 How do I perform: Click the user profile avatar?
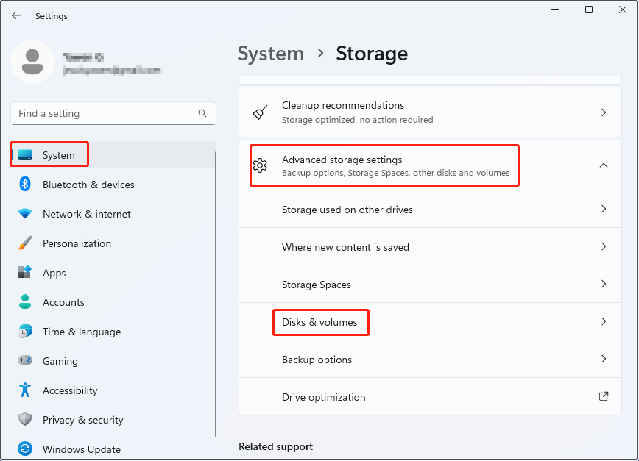tap(32, 62)
